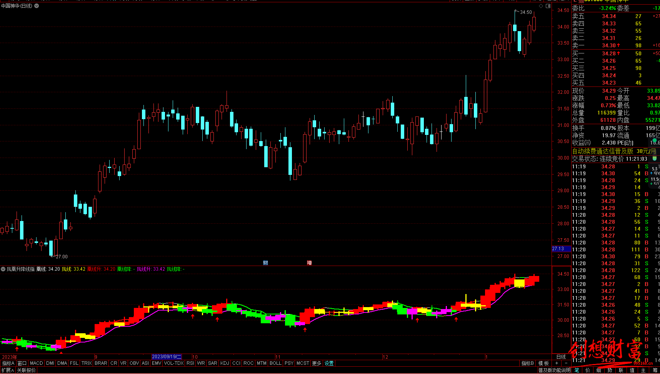Switch indicator to VOL-TDX
The image size is (660, 374).
point(174,363)
